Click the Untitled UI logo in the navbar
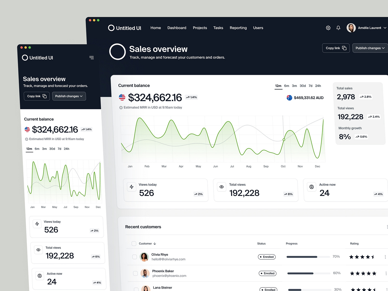Screen dimensions: 388x291 [125, 28]
